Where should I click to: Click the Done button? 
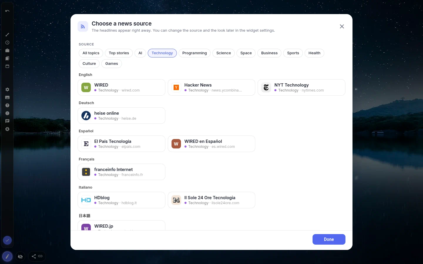[x=329, y=239]
